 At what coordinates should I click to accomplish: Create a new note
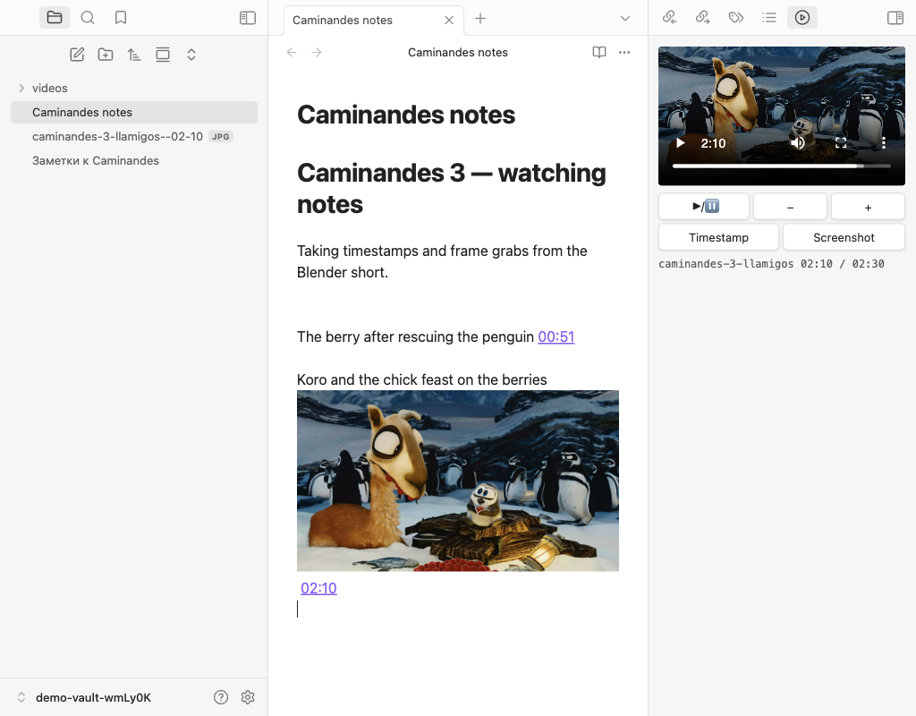coord(77,55)
